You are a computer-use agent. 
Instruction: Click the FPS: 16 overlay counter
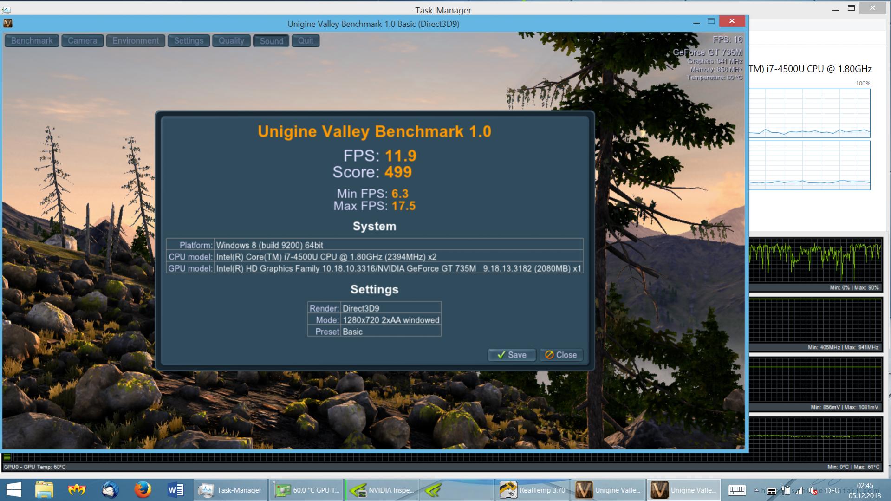tap(727, 39)
